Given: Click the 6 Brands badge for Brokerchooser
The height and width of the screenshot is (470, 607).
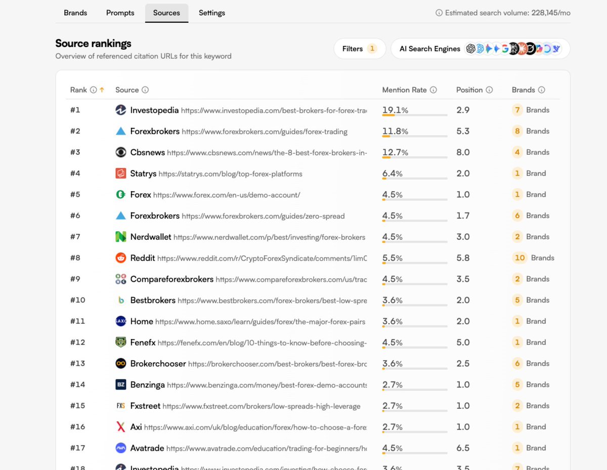Looking at the screenshot, I should coord(531,363).
